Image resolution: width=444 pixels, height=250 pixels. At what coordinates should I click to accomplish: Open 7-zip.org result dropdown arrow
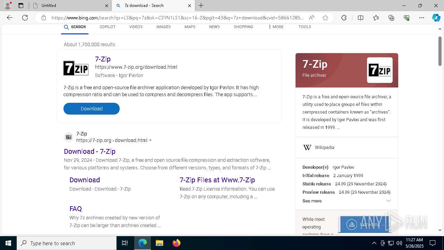150,140
